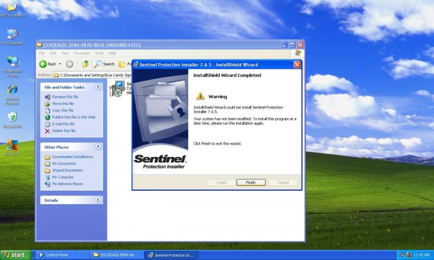The image size is (434, 260).
Task: Click Delete this file link
Action: [63, 131]
